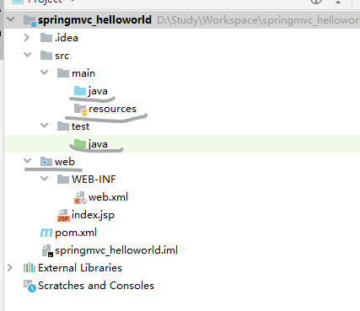Select Scratches and Consoles label
This screenshot has width=360, height=311.
point(96,286)
